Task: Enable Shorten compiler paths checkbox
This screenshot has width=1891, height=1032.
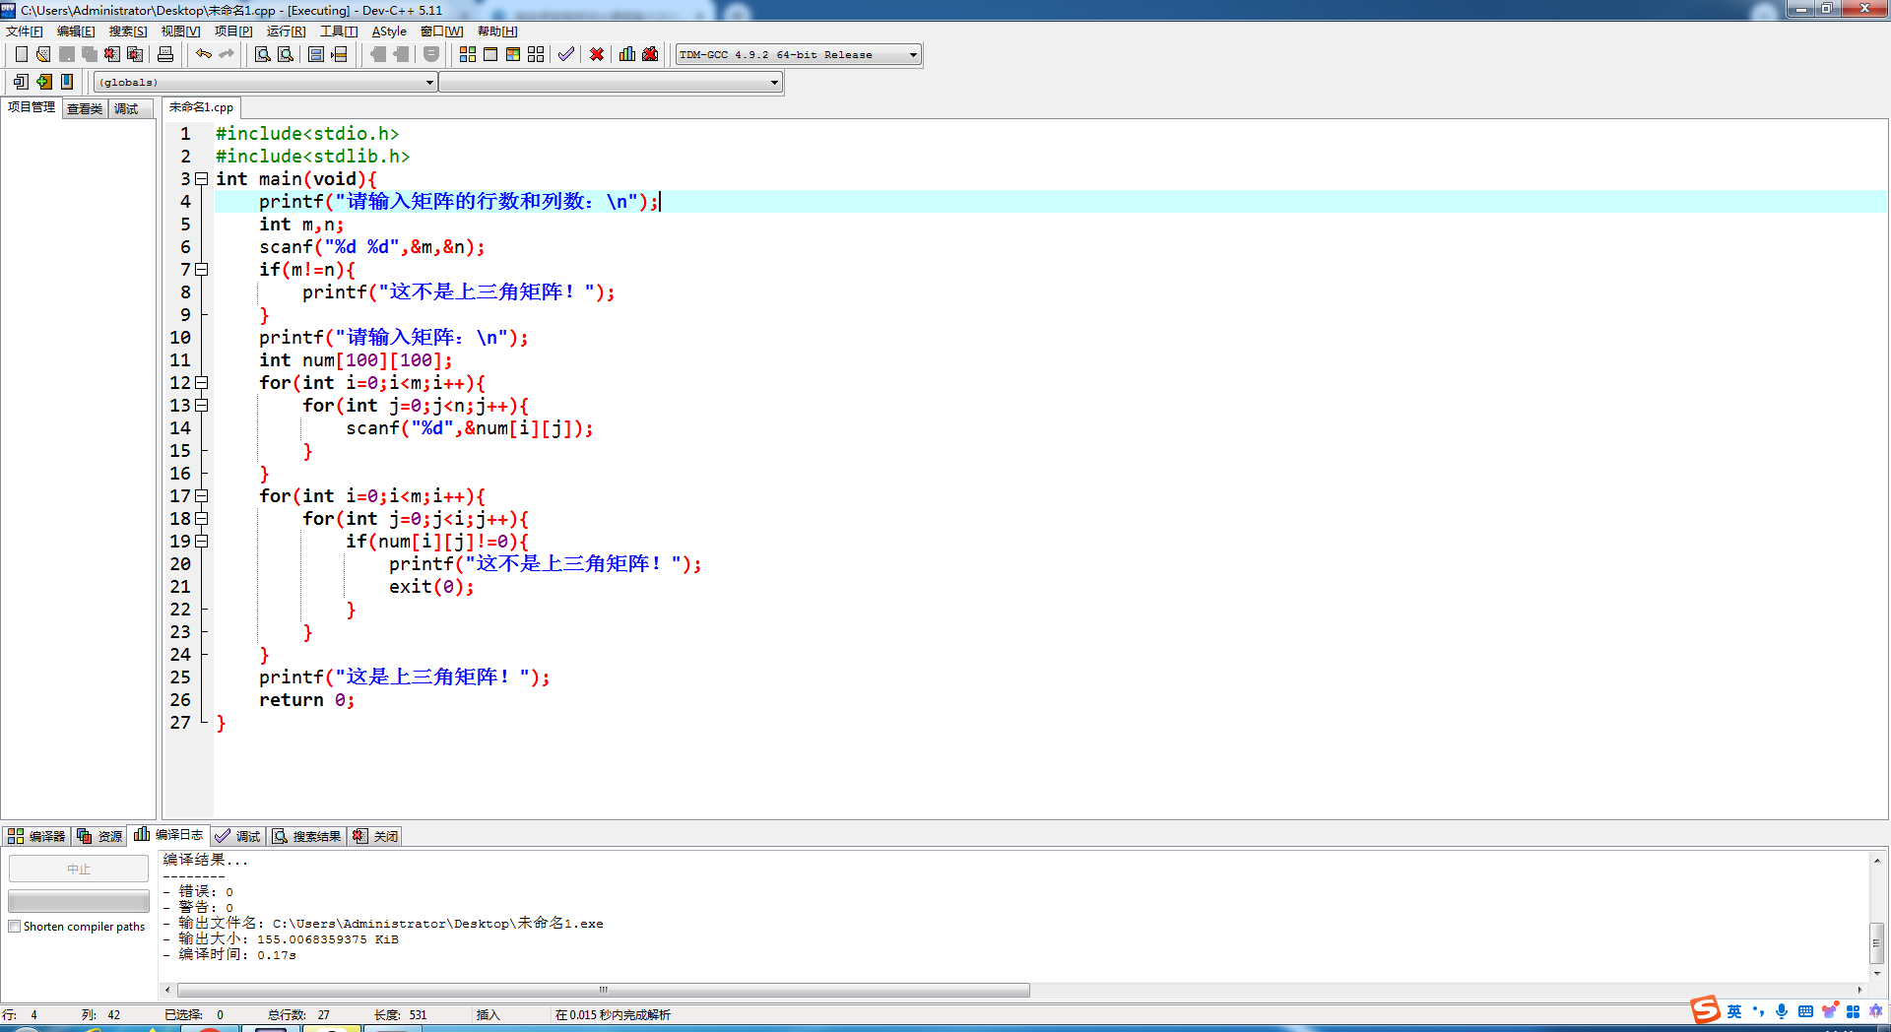Action: (15, 927)
